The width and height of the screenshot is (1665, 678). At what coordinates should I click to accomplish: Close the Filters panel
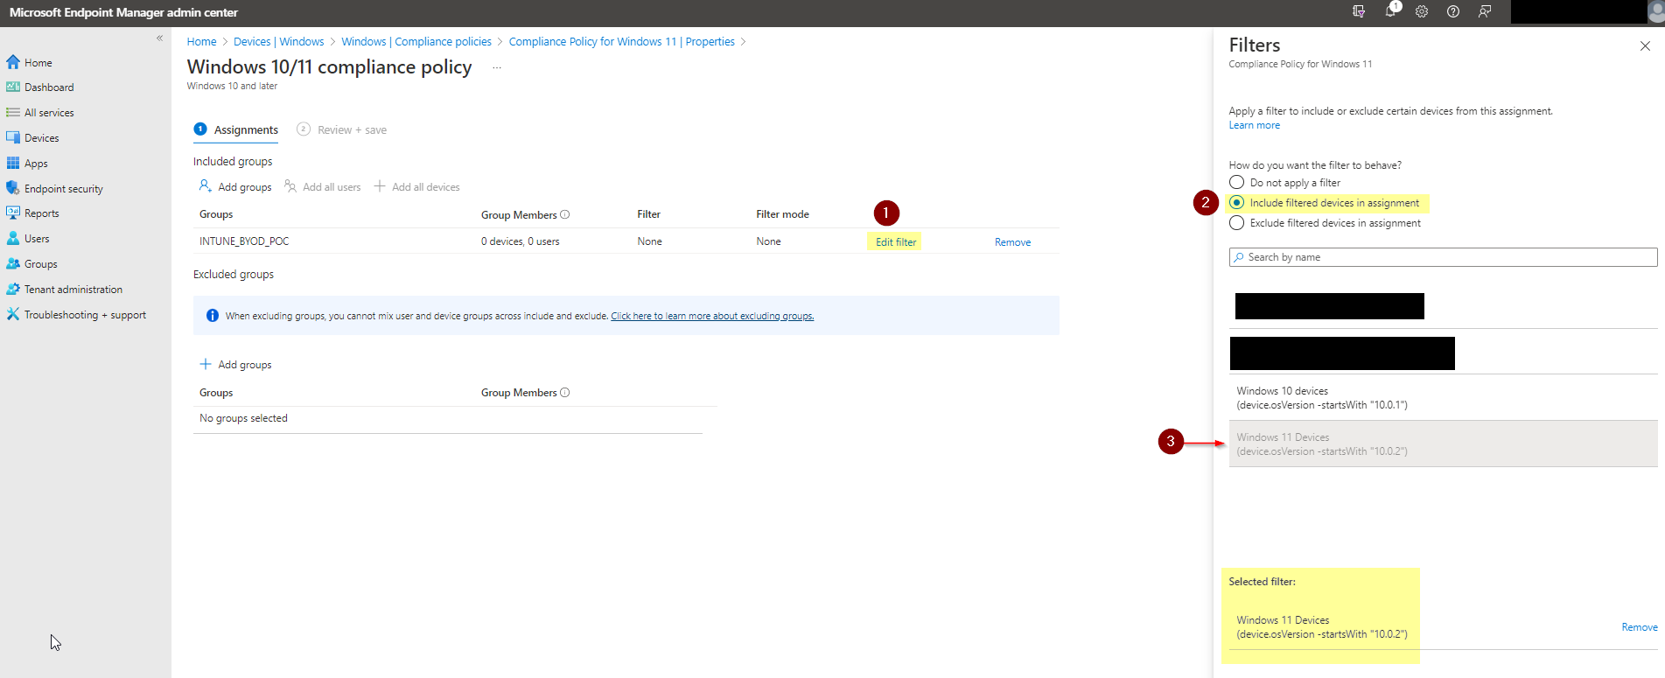pos(1645,46)
